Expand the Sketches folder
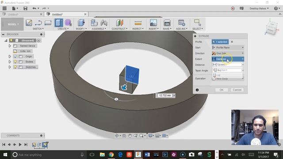 coord(10,67)
